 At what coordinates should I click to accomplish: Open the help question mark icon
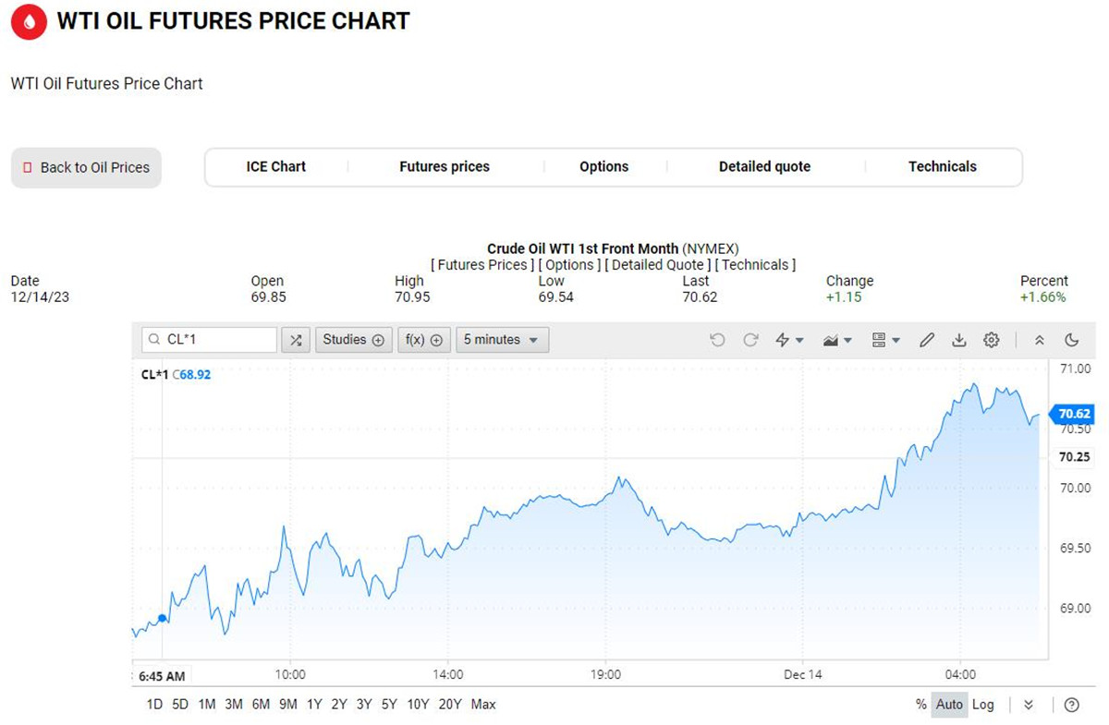pyautogui.click(x=1072, y=705)
